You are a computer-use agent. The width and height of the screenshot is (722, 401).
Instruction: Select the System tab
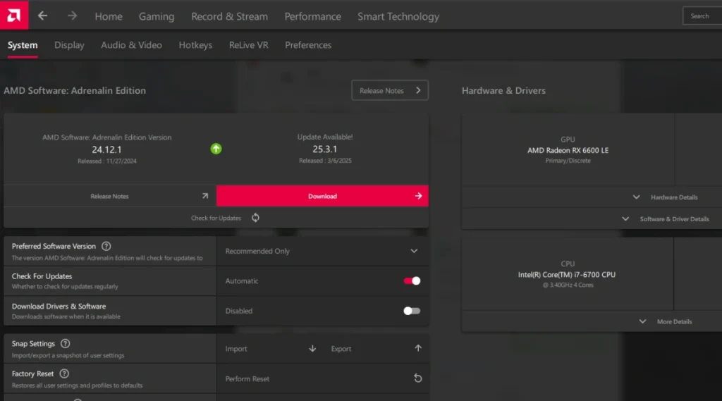point(23,45)
